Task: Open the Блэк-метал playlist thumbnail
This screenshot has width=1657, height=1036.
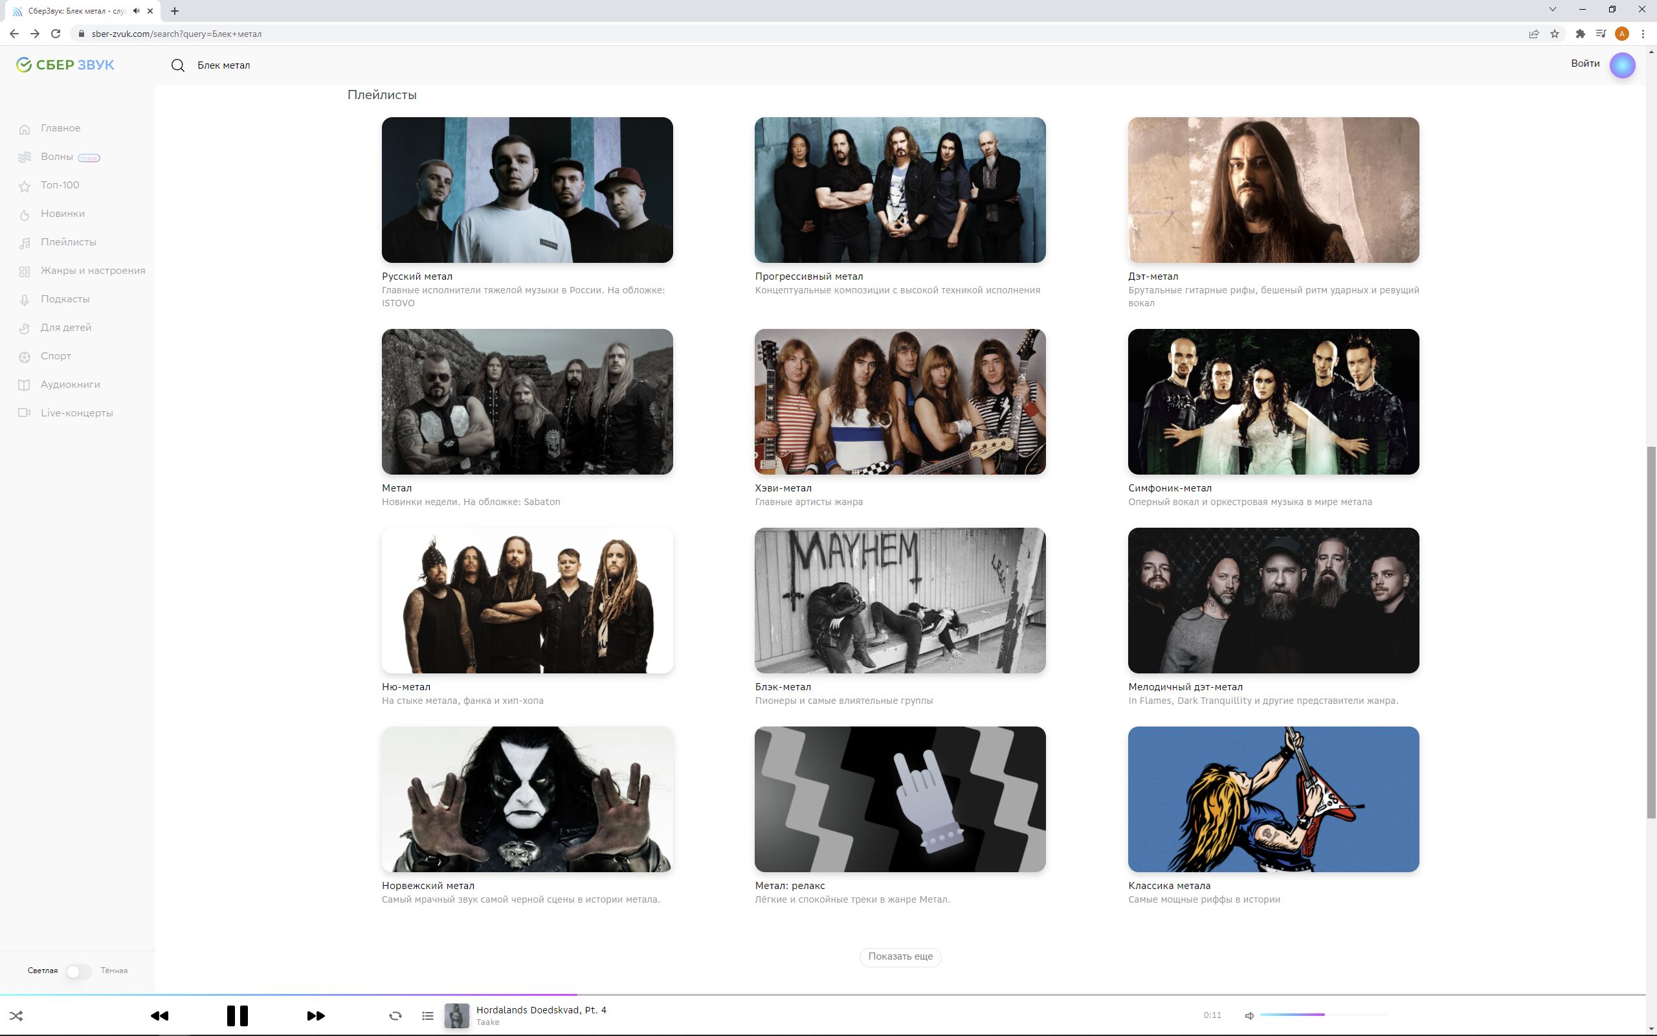Action: click(x=900, y=600)
